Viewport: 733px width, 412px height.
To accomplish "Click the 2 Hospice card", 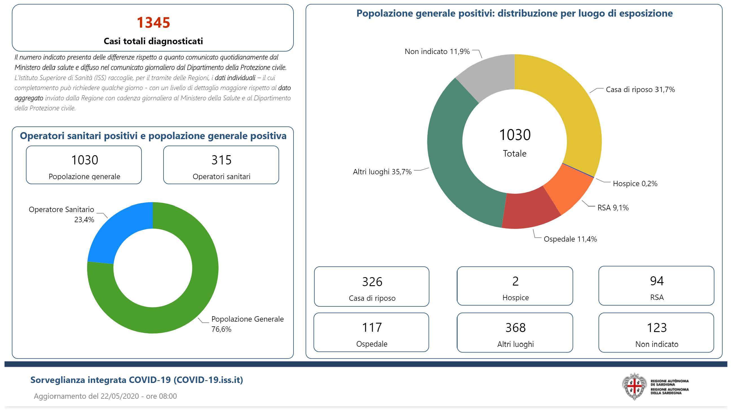I will [x=515, y=286].
